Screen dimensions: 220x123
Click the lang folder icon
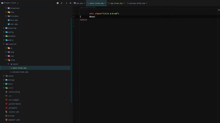(9, 52)
